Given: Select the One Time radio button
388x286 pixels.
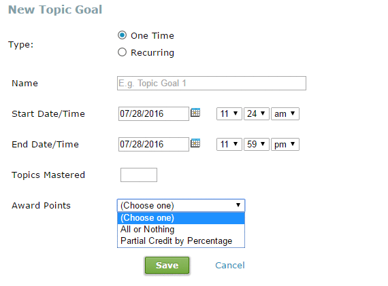Looking at the screenshot, I should [x=122, y=35].
